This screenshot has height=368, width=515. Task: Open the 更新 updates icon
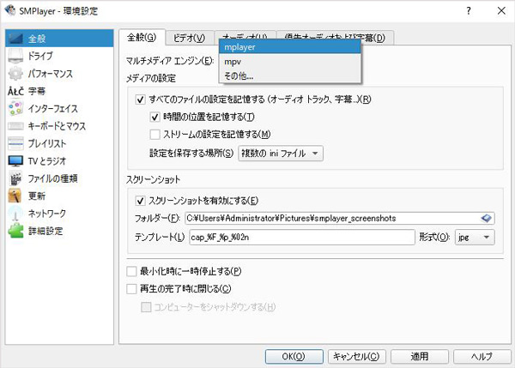coord(15,196)
